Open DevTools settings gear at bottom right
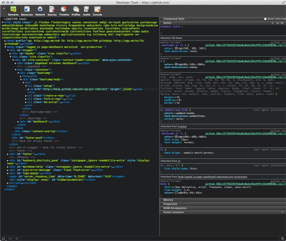 [x=282, y=238]
